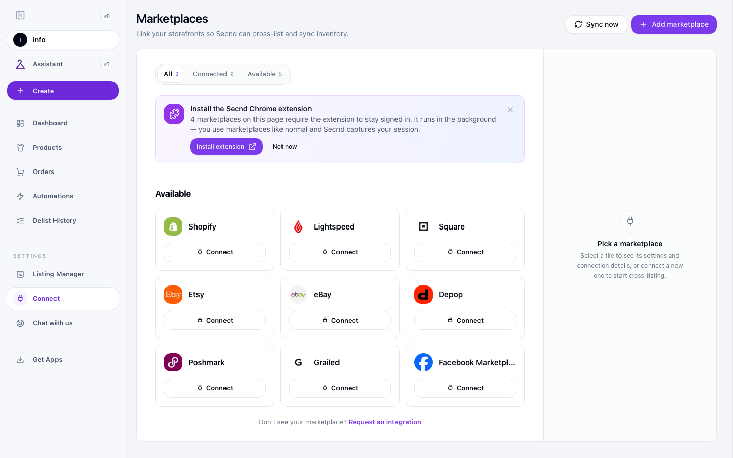Click the Connect plug icon in sidebar
The width and height of the screenshot is (733, 458).
tap(20, 299)
